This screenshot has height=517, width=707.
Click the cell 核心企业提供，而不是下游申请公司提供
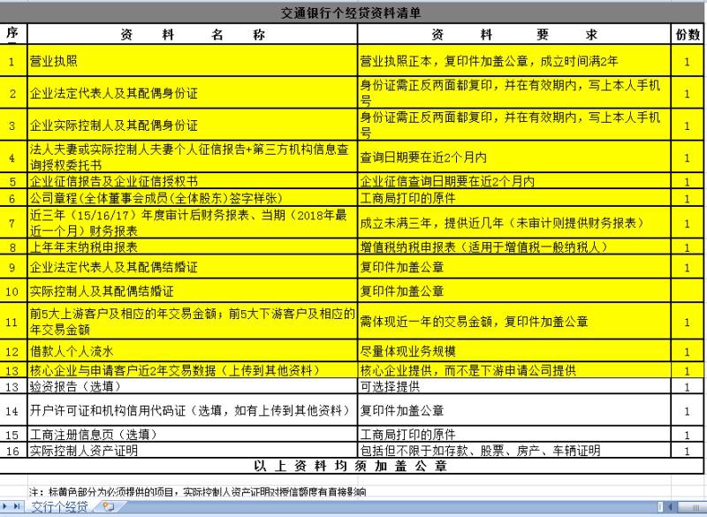[x=514, y=370]
